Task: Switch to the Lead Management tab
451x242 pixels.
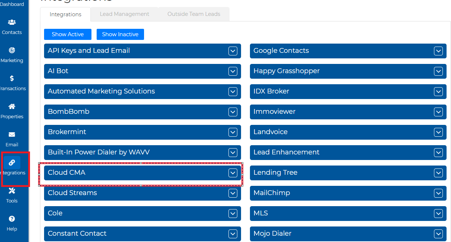Action: pos(124,14)
